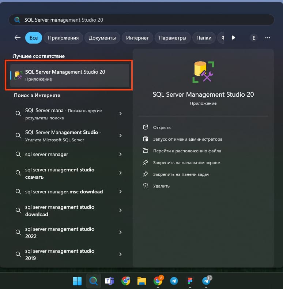Viewport: 283px width, 289px height.
Task: Click Закрепить на панели задач
Action: (x=181, y=174)
